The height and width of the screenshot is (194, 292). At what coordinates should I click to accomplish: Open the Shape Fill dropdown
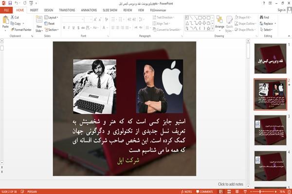pyautogui.click(x=243, y=18)
